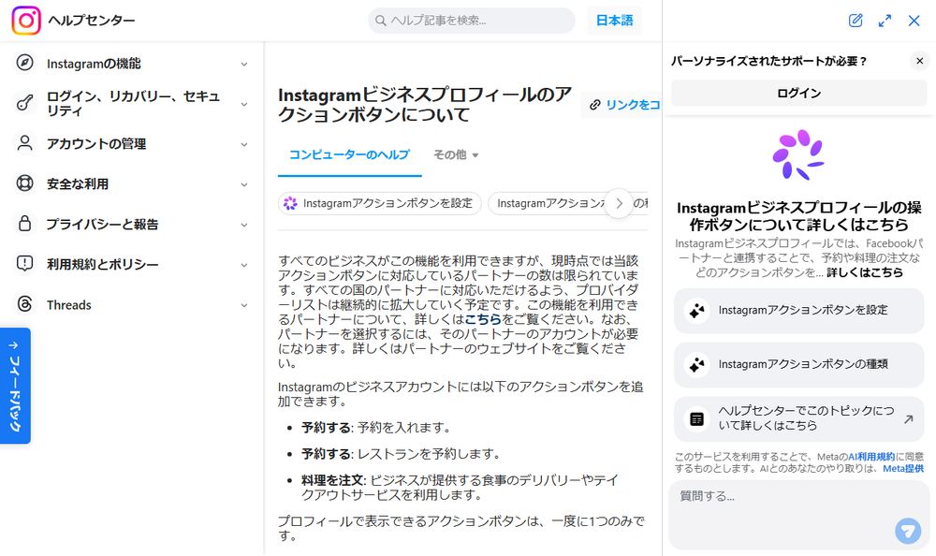
Task: Click the リンクをコピー link button
Action: (x=622, y=105)
